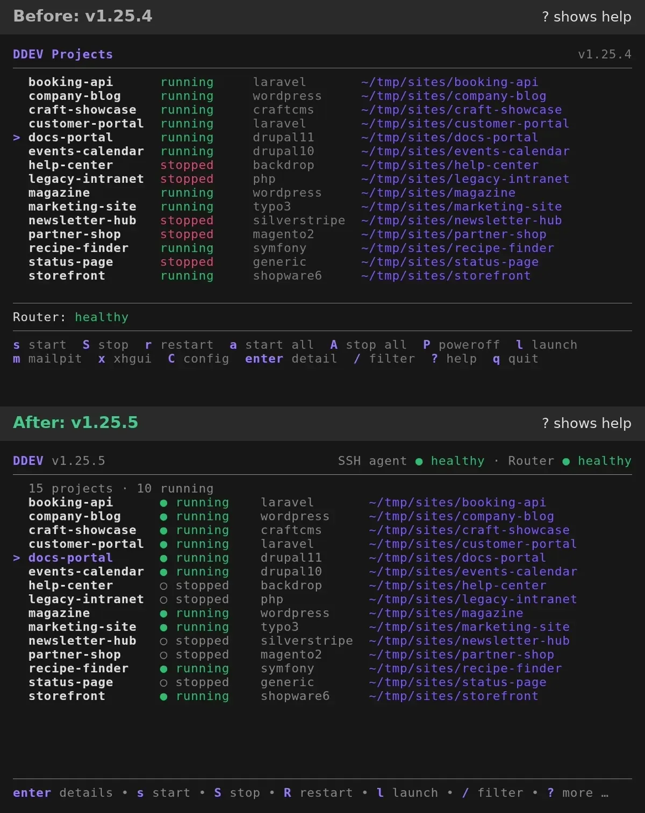Click the green 'After: v1.25.5' heading

pyautogui.click(x=75, y=423)
